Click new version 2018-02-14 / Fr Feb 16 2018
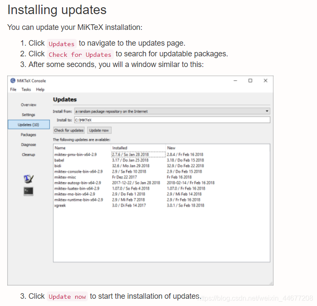The height and width of the screenshot is (306, 317). point(190,183)
